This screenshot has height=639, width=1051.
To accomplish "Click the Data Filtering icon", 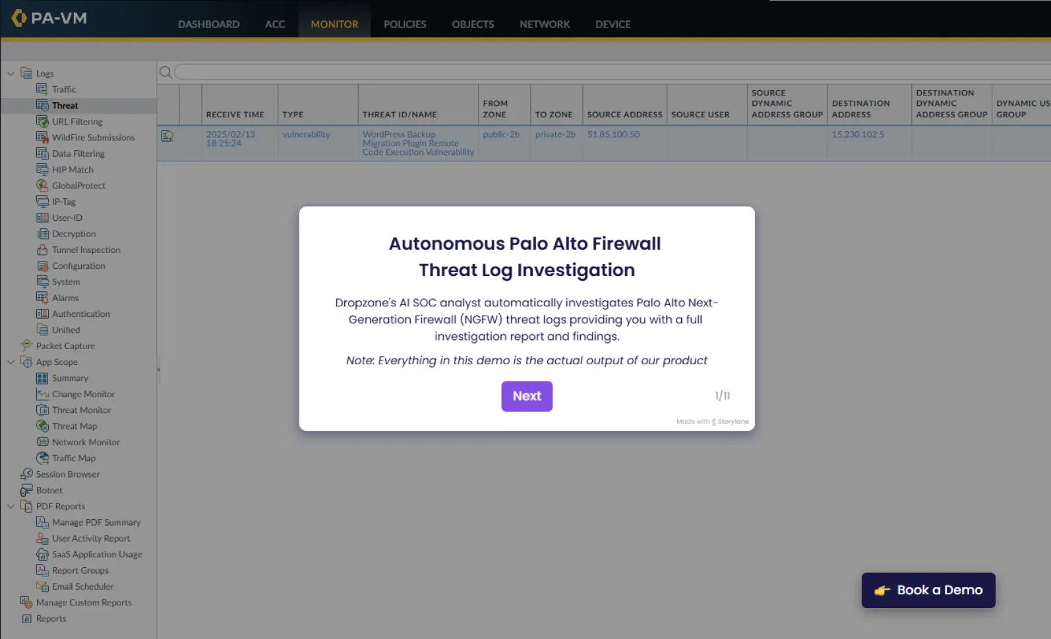I will 42,153.
